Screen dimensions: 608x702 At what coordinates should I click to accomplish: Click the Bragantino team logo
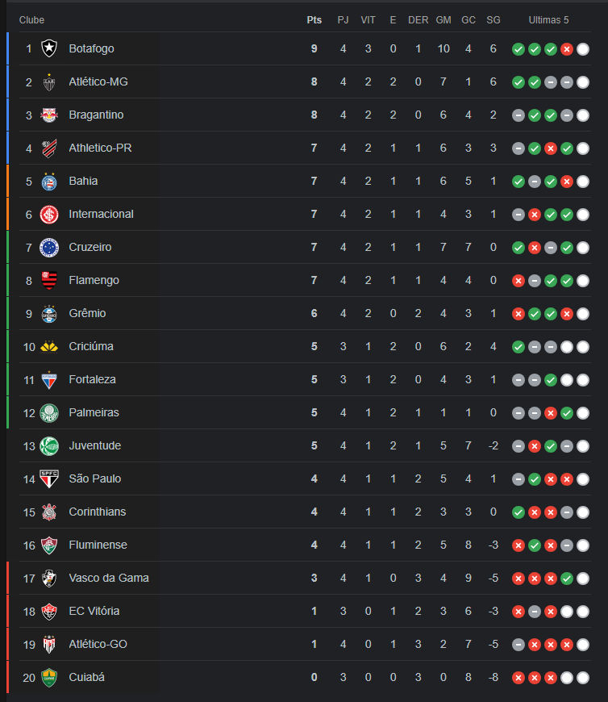click(49, 115)
